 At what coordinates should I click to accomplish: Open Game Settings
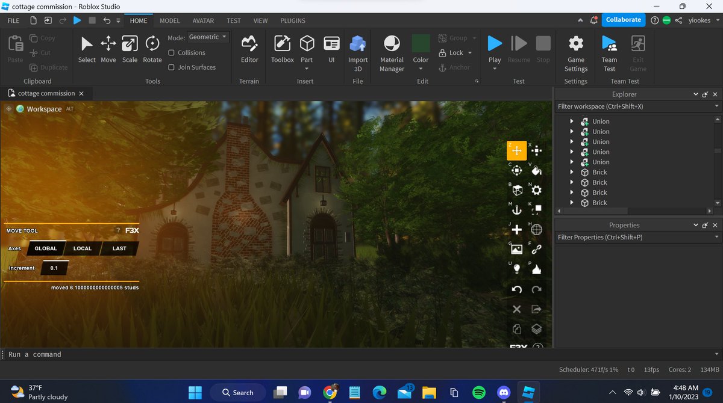point(575,51)
